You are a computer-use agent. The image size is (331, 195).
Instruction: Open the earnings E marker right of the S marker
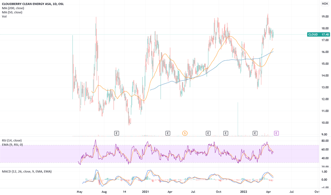[208, 133]
